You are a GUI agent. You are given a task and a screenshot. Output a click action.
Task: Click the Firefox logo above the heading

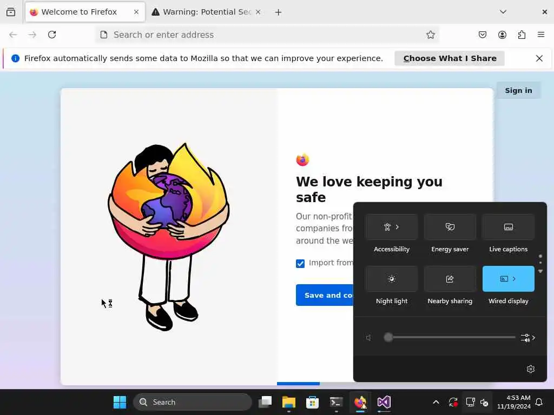click(303, 160)
